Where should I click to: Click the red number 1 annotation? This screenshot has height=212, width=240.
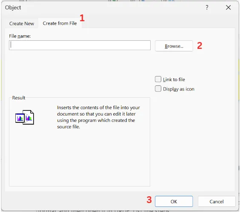coord(82,18)
